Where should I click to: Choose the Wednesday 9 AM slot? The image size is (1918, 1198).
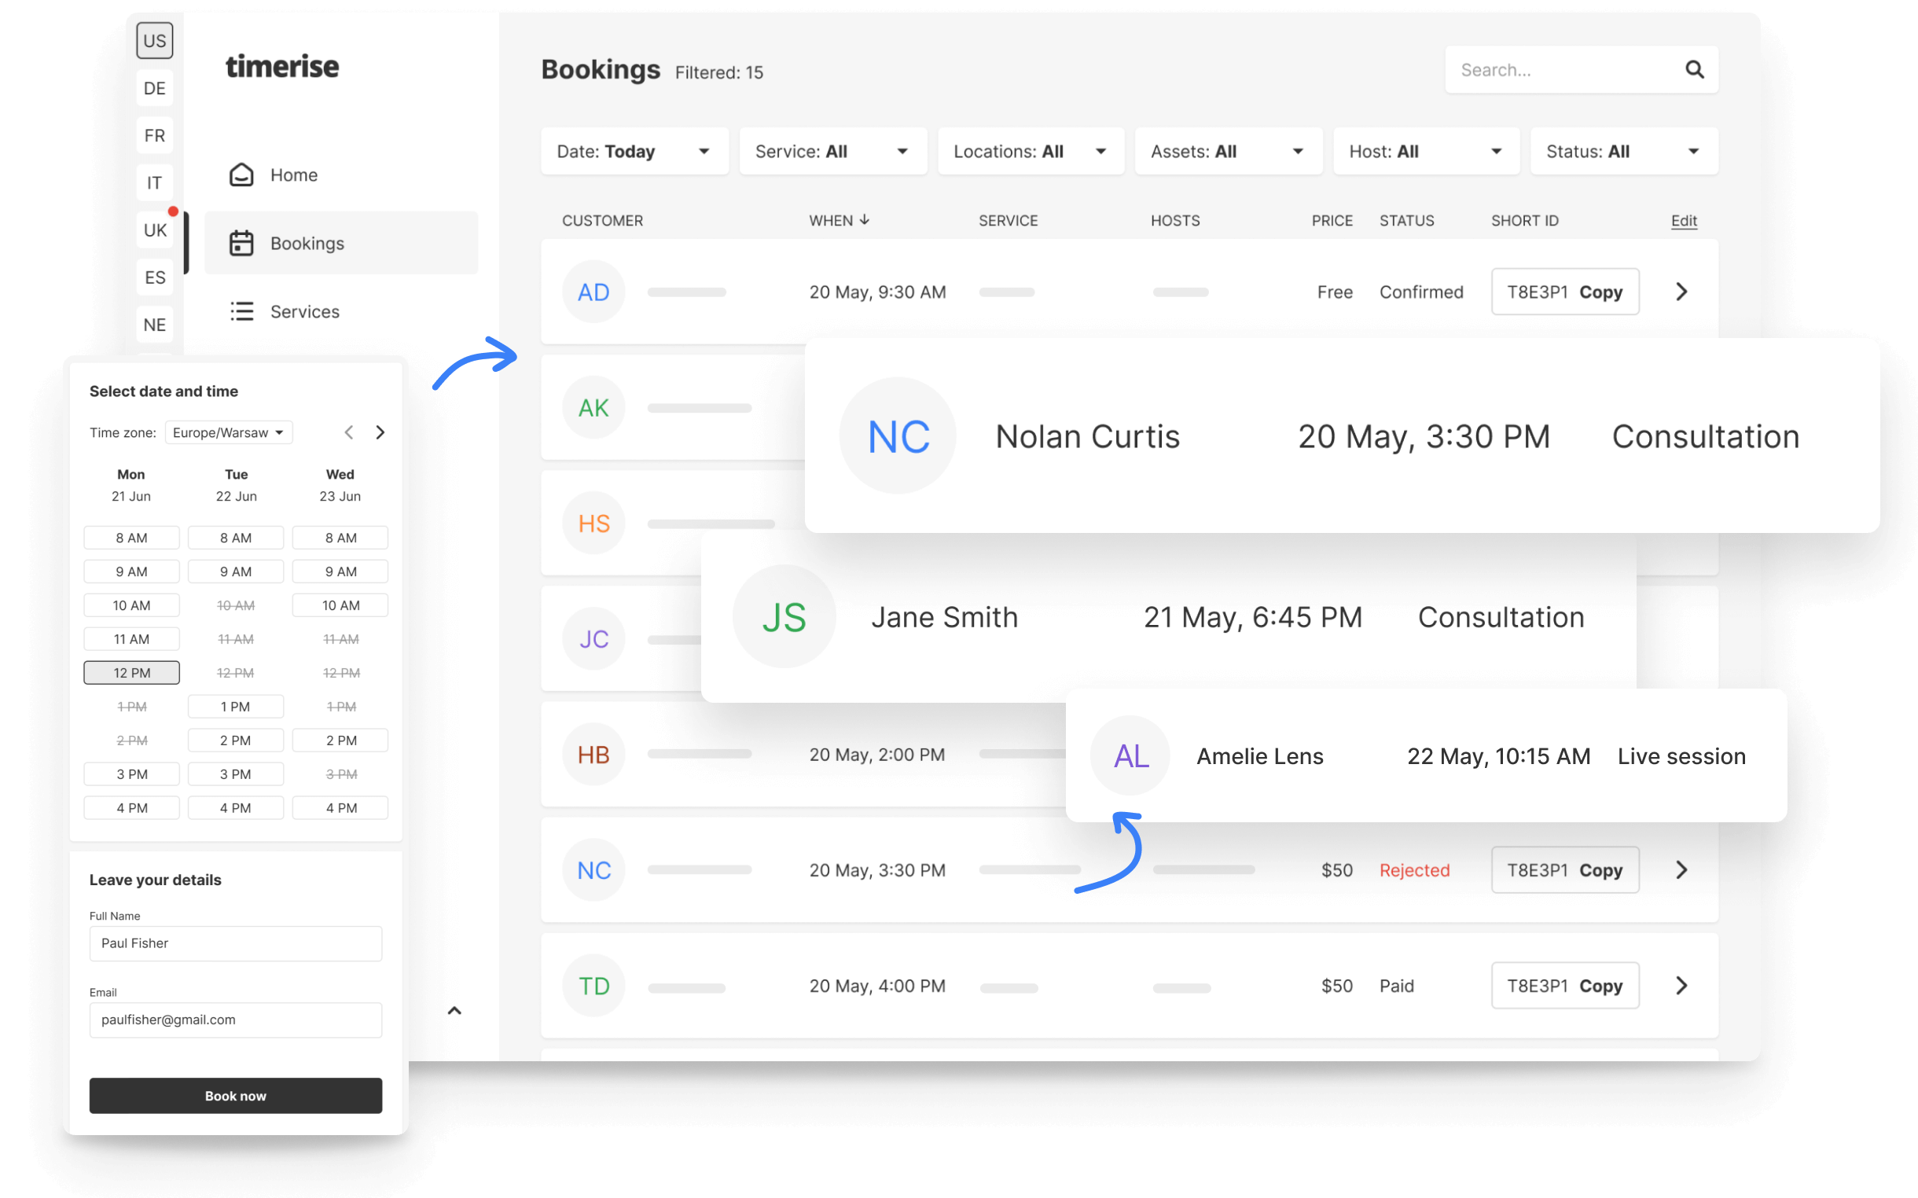coord(340,571)
